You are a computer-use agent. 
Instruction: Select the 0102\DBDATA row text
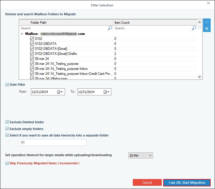click(46, 44)
